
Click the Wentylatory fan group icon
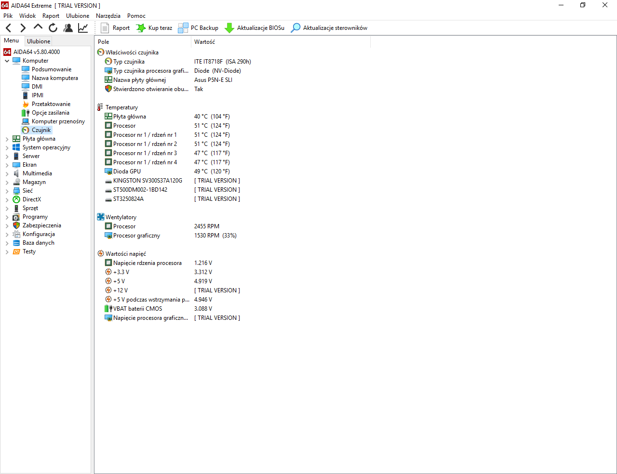[x=101, y=217]
